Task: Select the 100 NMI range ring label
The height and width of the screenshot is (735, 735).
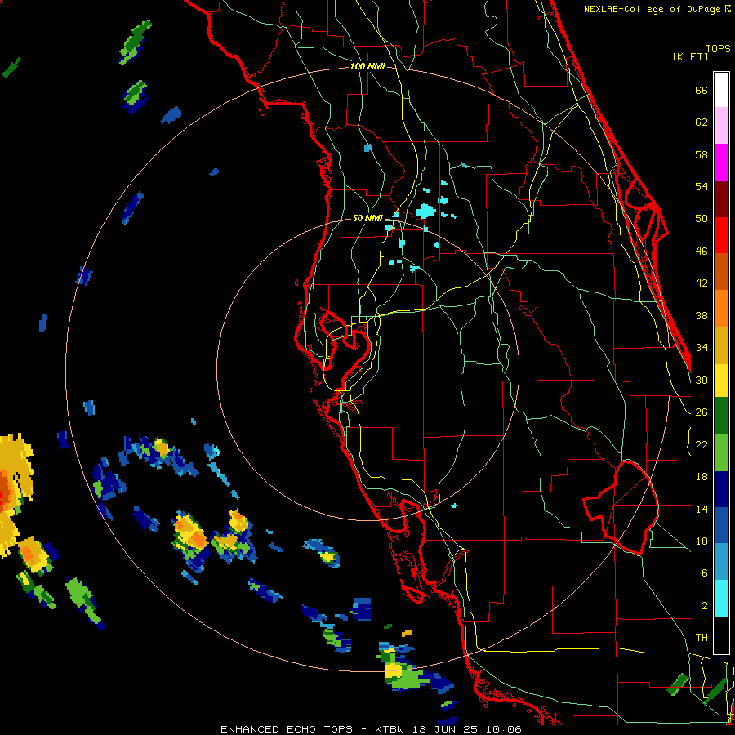Action: point(368,67)
